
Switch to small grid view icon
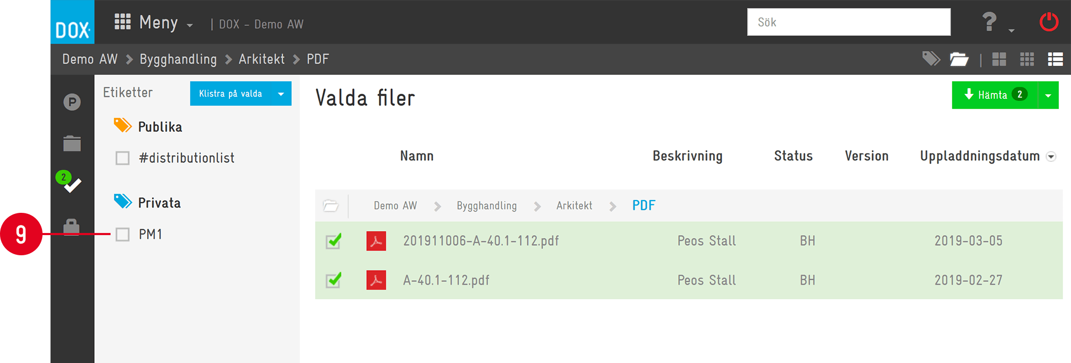tap(1027, 59)
